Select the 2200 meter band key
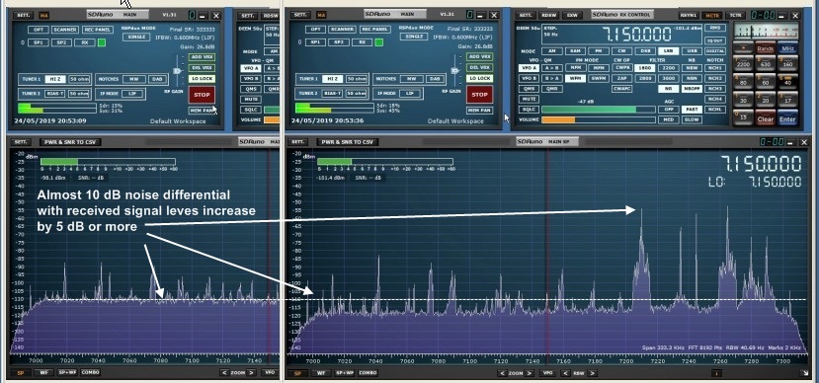Screen dimensions: 819x383 tap(743, 62)
